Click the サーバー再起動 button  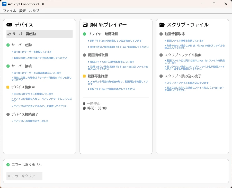(40, 34)
